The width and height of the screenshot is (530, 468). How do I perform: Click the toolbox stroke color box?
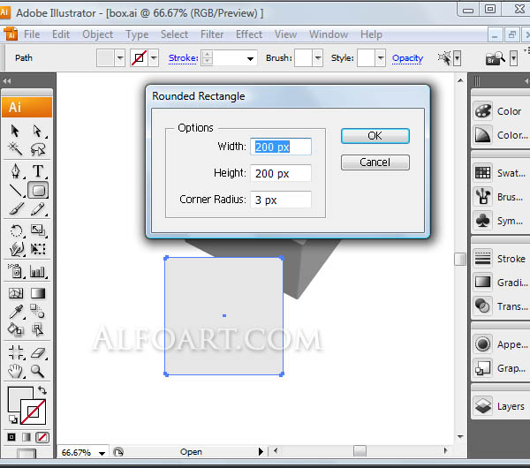coord(34,411)
